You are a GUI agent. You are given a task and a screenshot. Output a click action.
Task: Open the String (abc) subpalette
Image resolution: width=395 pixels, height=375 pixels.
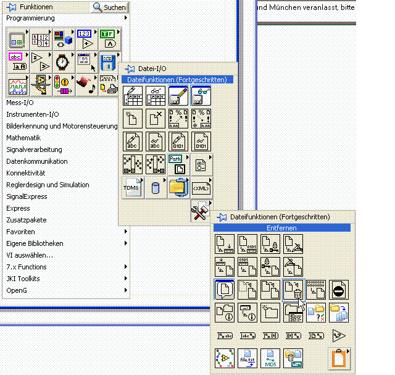click(17, 62)
